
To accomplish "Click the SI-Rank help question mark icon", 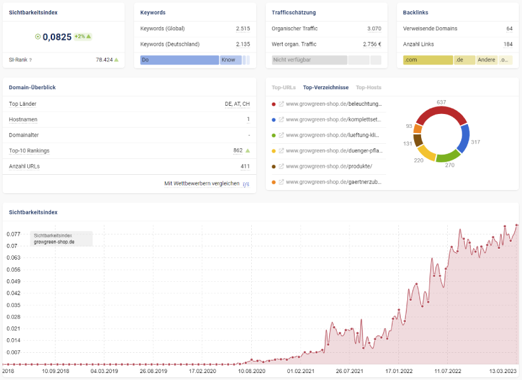I will click(x=30, y=60).
